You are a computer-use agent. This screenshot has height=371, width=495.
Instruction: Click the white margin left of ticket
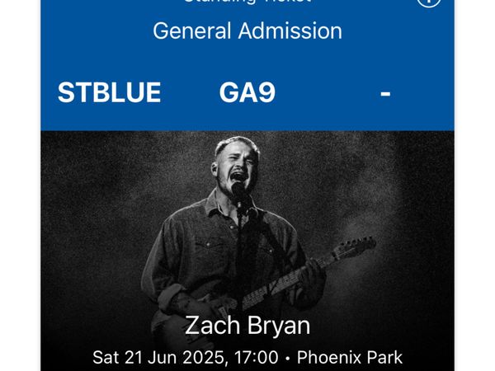(20, 185)
